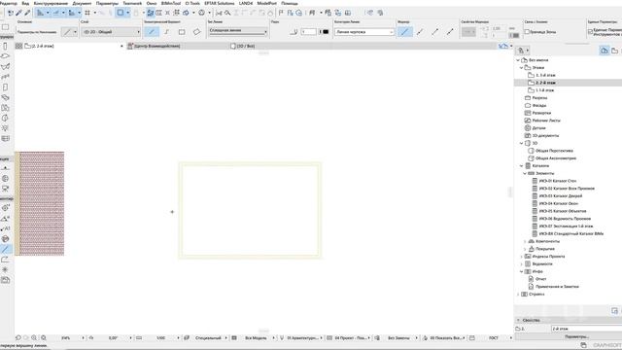Collapse the Каталоги tree node
The height and width of the screenshot is (350, 622).
[x=521, y=165]
